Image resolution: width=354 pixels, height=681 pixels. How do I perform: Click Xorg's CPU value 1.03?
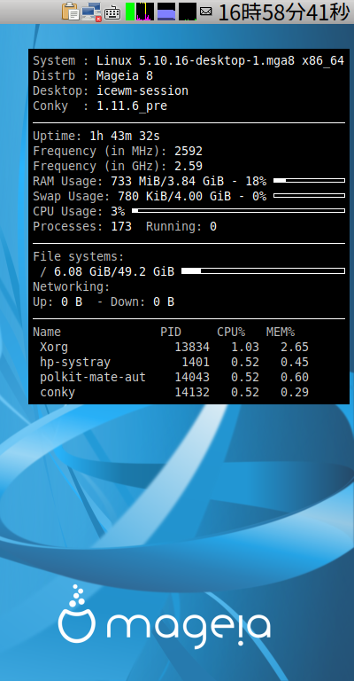(245, 348)
